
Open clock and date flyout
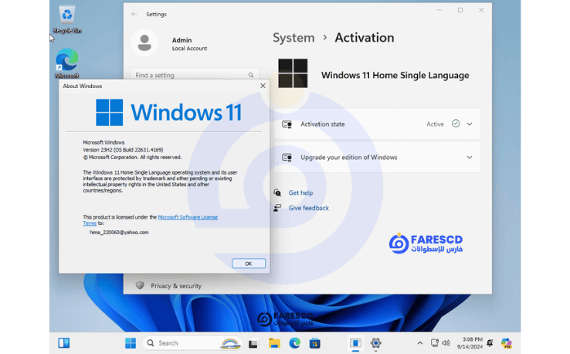[x=470, y=343]
